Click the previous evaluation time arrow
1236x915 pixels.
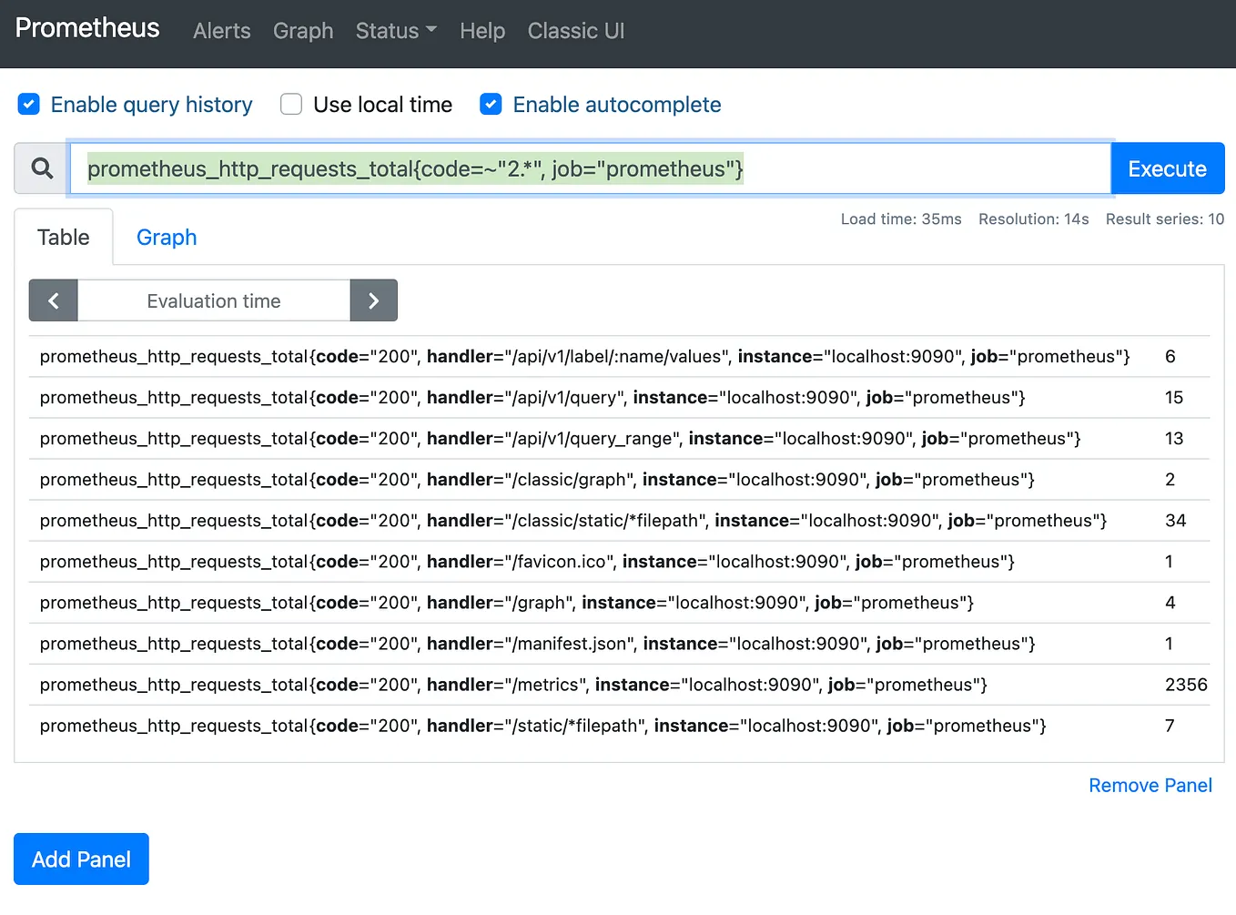(53, 300)
